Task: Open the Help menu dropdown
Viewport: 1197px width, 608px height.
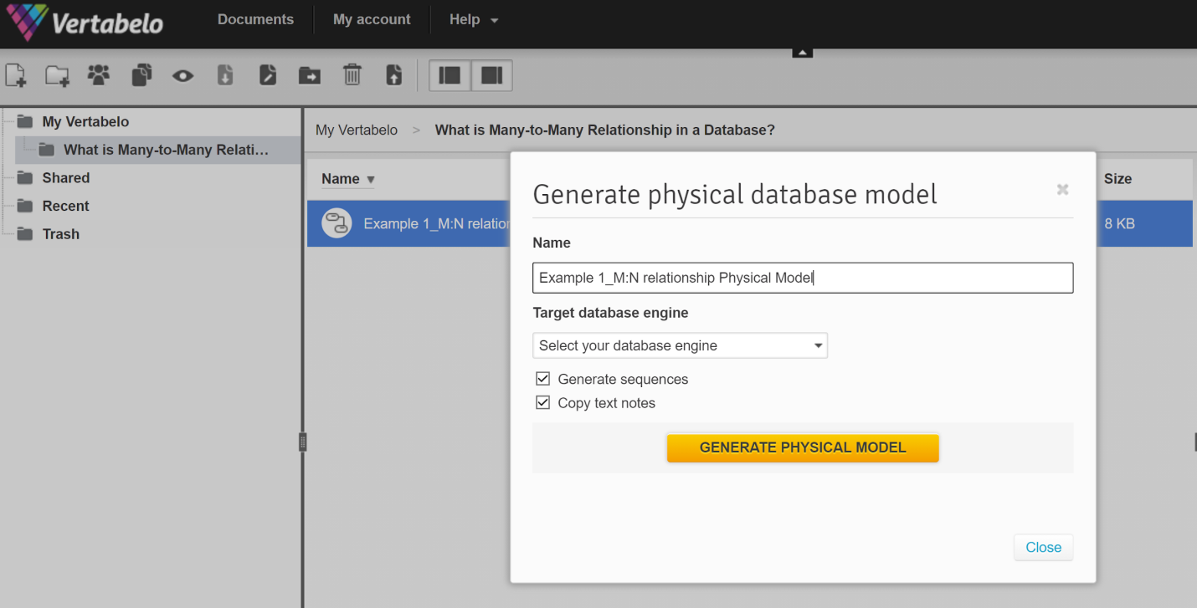Action: (x=473, y=19)
